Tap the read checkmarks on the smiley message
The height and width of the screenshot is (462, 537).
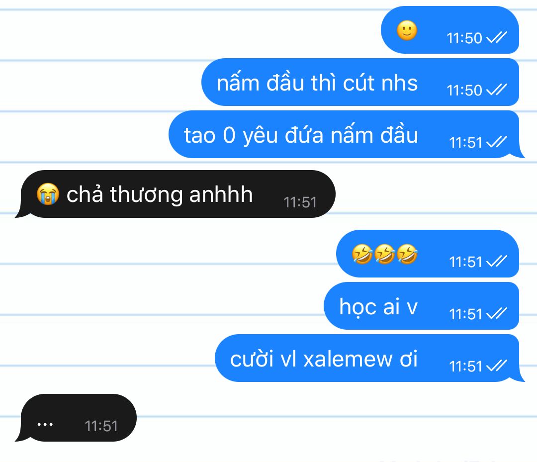coord(496,37)
